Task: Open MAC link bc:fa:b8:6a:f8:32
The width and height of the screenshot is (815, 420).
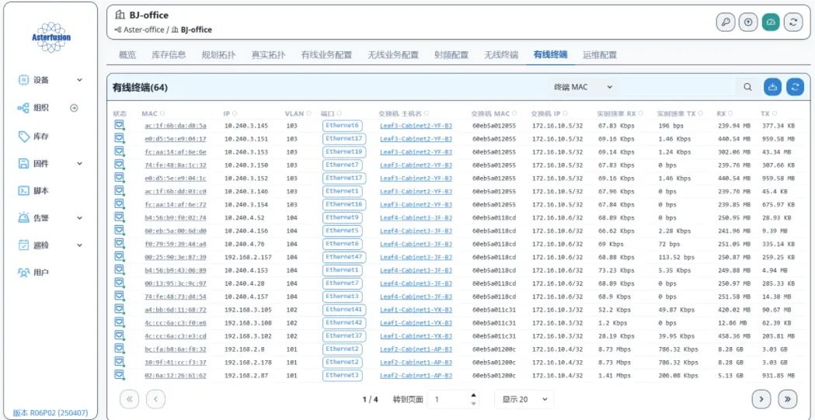Action: point(175,349)
